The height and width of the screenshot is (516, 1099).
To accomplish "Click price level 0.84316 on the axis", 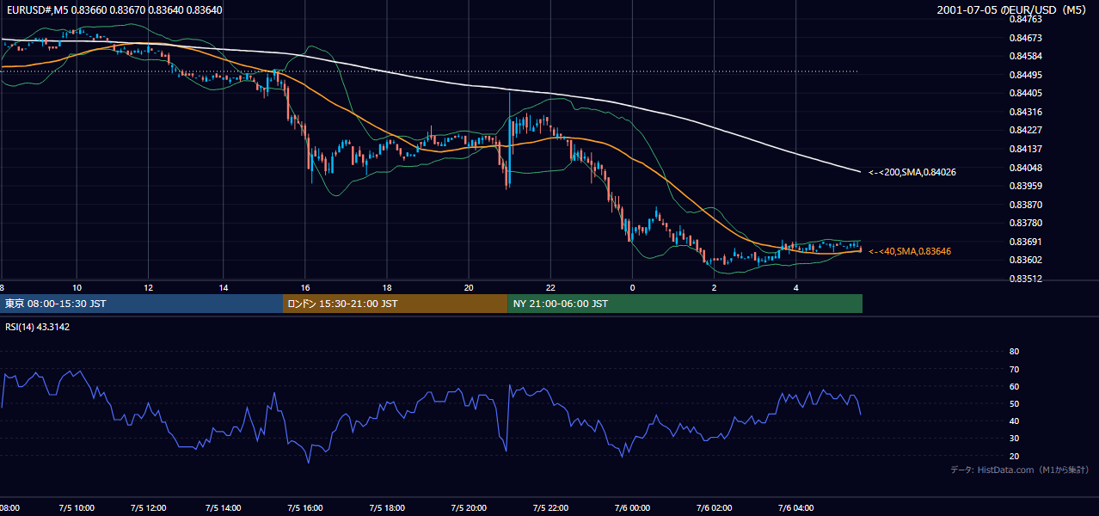I will pyautogui.click(x=1025, y=112).
